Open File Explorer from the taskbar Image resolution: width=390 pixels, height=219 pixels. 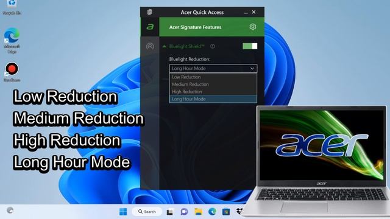198,212
